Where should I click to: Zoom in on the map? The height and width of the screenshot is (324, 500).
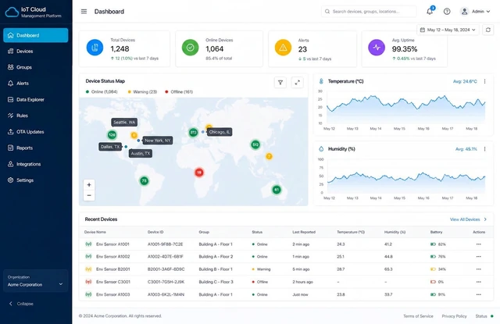89,185
